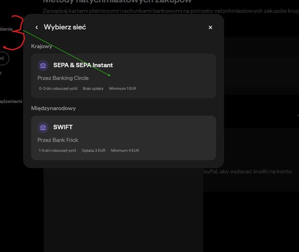
Task: Click the 1-5 dni robocze label
Action: tap(57, 150)
